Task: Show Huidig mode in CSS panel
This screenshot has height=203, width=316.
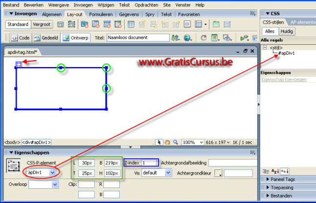Action: tap(287, 31)
